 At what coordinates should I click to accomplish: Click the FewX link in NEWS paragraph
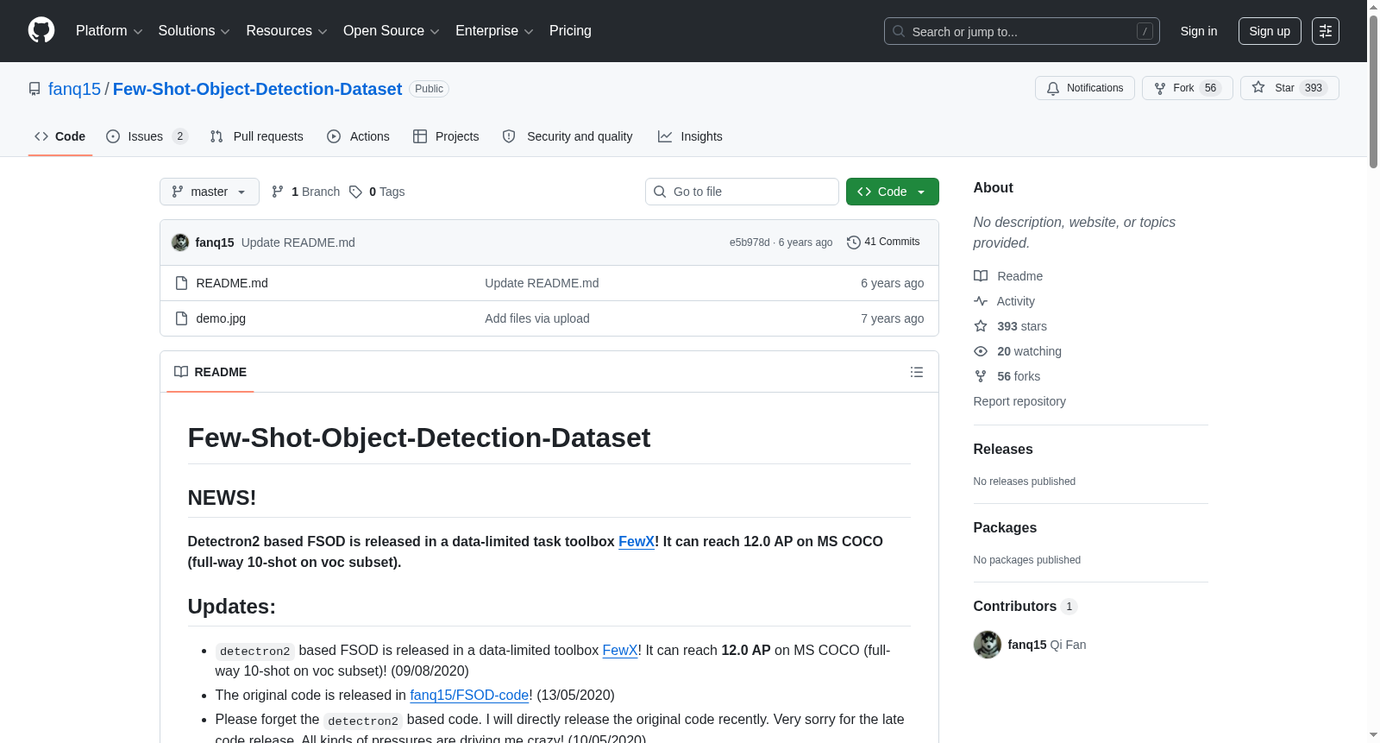pyautogui.click(x=637, y=541)
